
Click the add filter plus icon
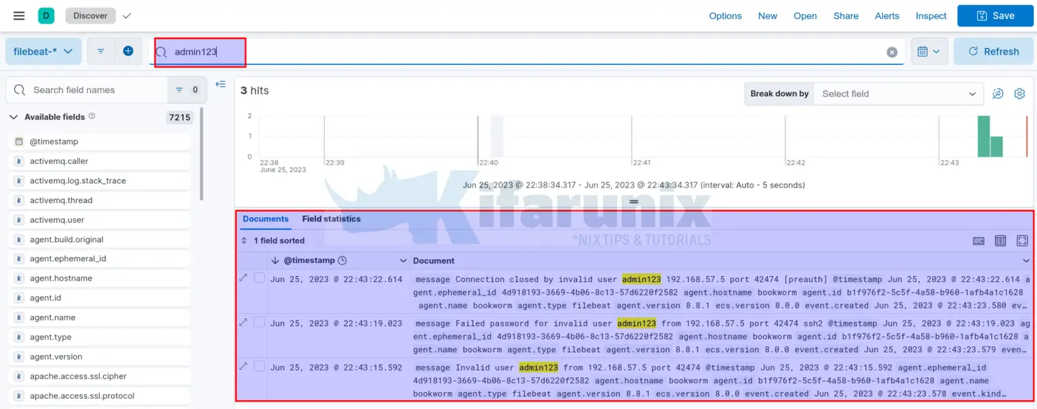click(128, 51)
